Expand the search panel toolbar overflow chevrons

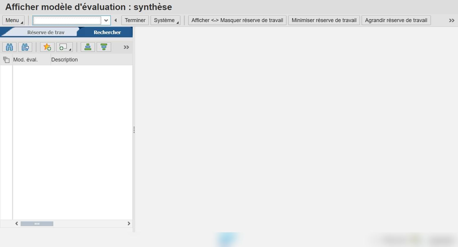click(126, 47)
